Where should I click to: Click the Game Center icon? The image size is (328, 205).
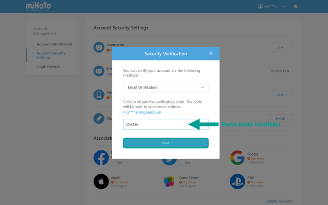[169, 181]
